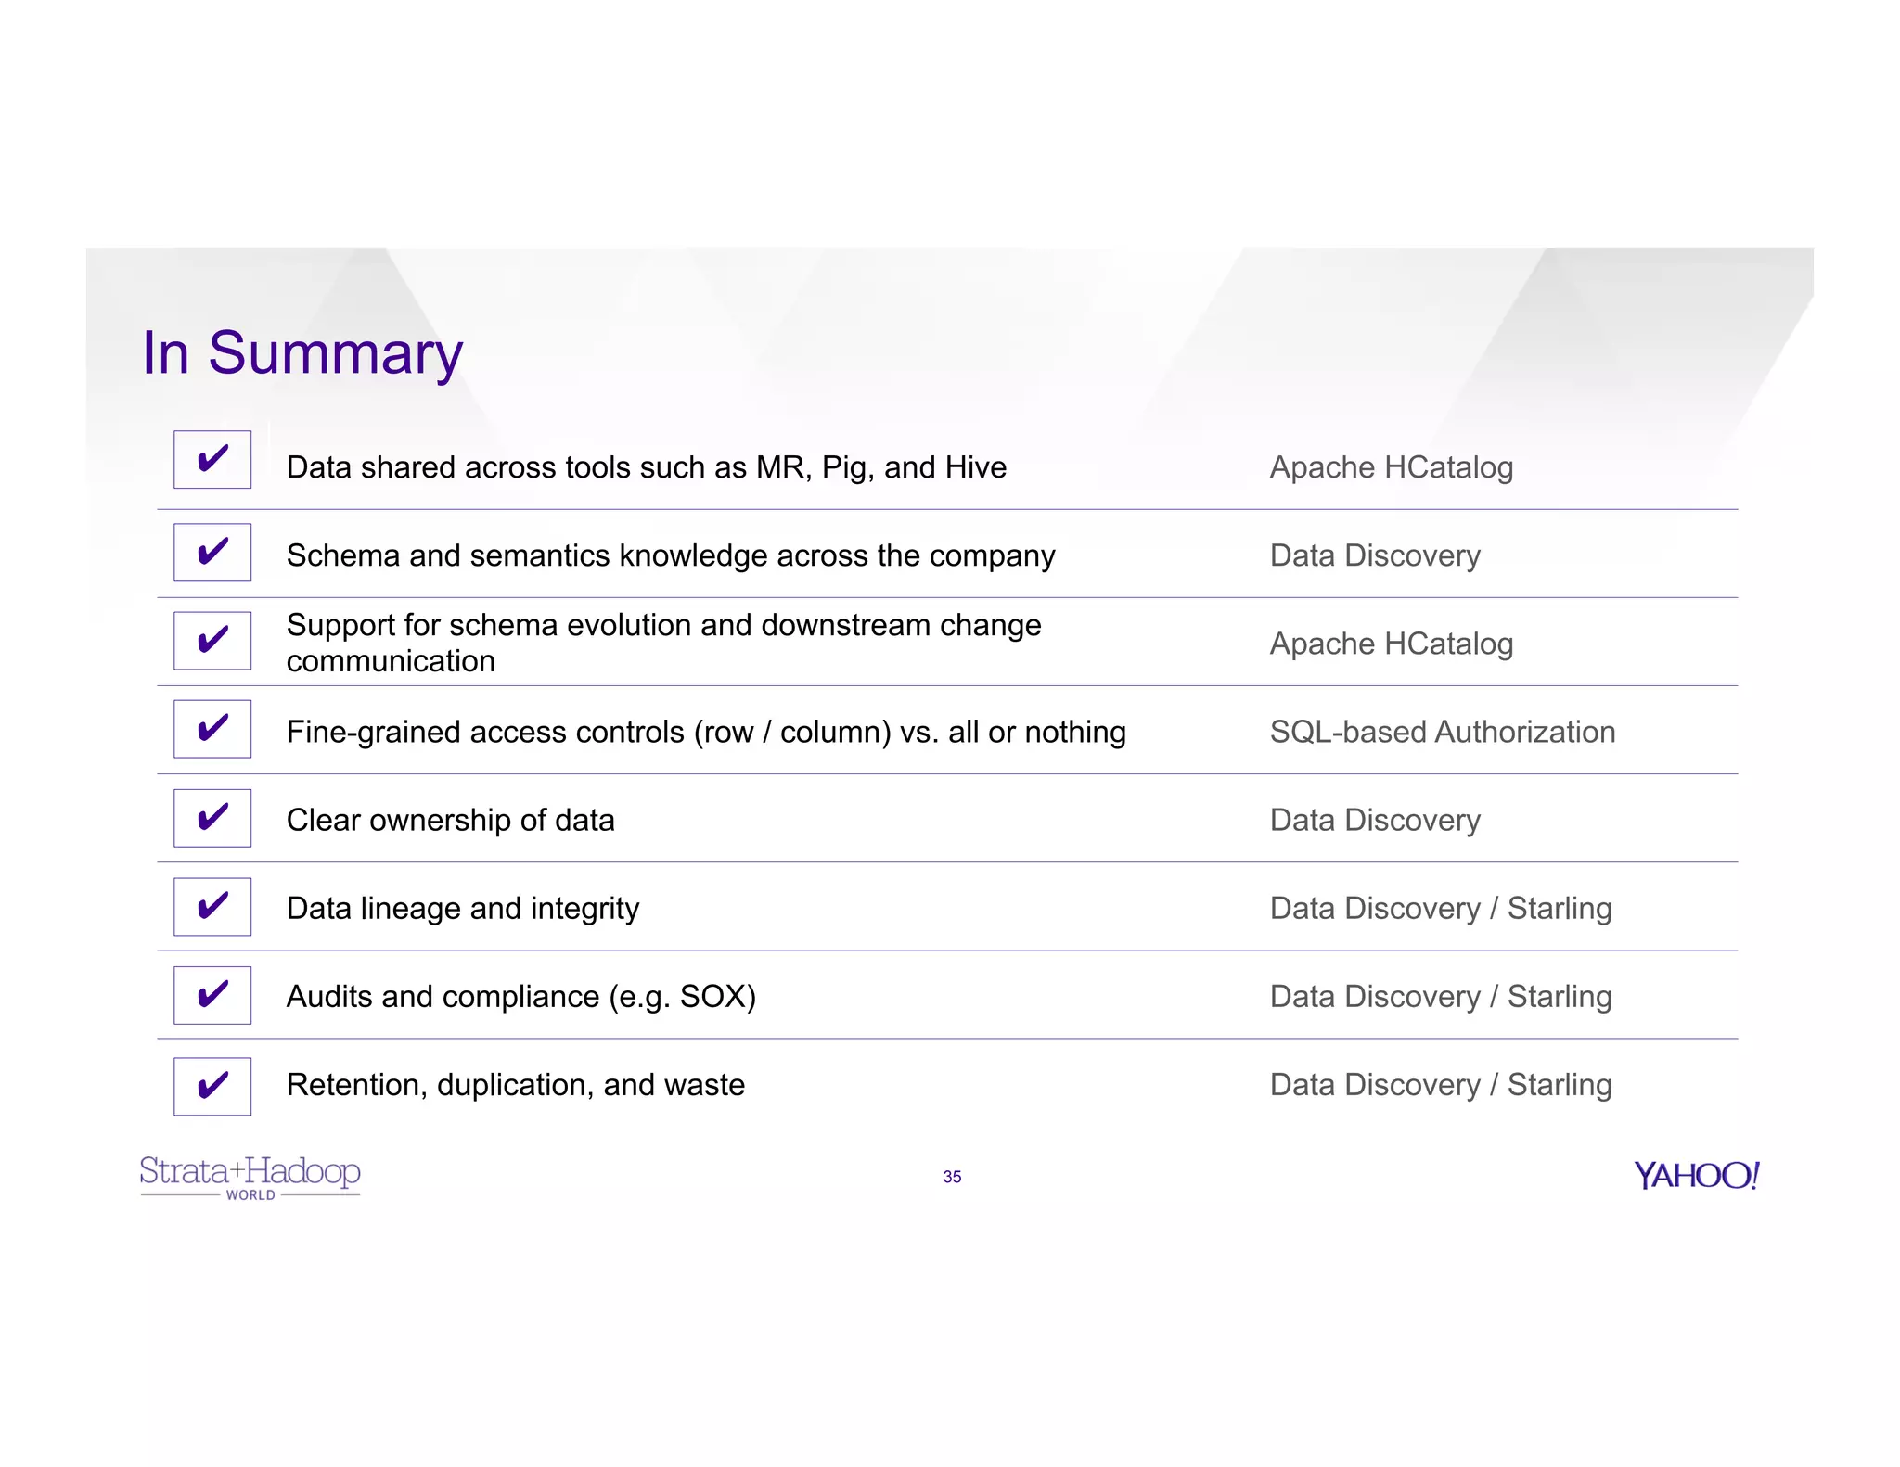Click 'Support for schema evolution and downstream change communication'
The width and height of the screenshot is (1900, 1467).
click(664, 643)
